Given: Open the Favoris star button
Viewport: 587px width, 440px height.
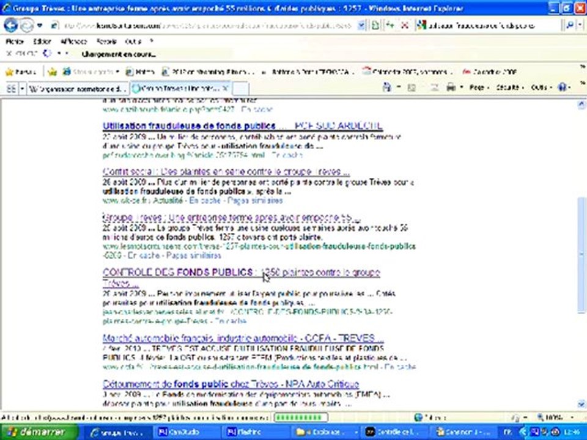Looking at the screenshot, I should (x=21, y=72).
